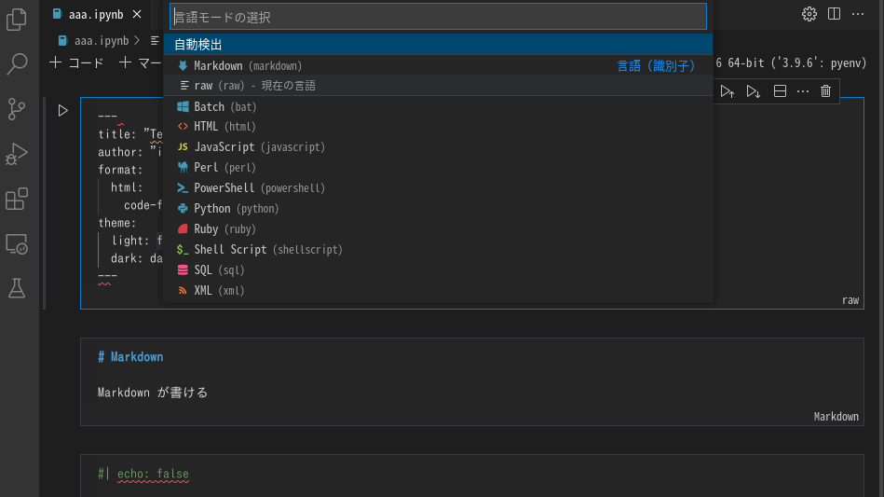Open Remote Explorer view

coord(17,243)
